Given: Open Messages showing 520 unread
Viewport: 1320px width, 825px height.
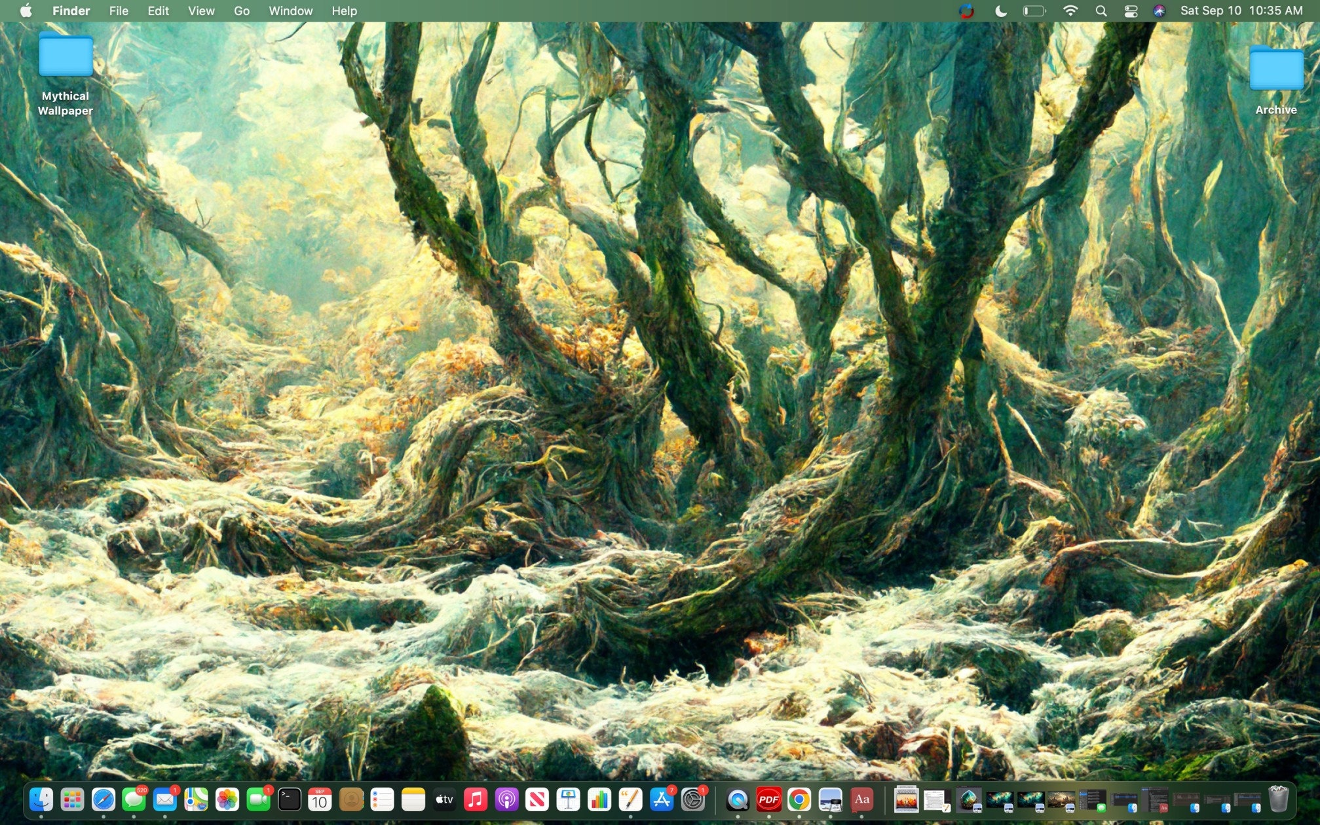Looking at the screenshot, I should click(134, 799).
